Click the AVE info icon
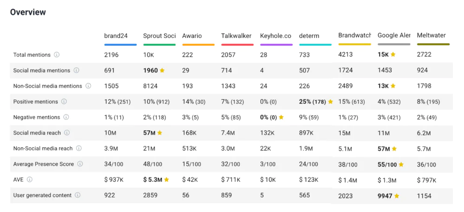 [30, 180]
